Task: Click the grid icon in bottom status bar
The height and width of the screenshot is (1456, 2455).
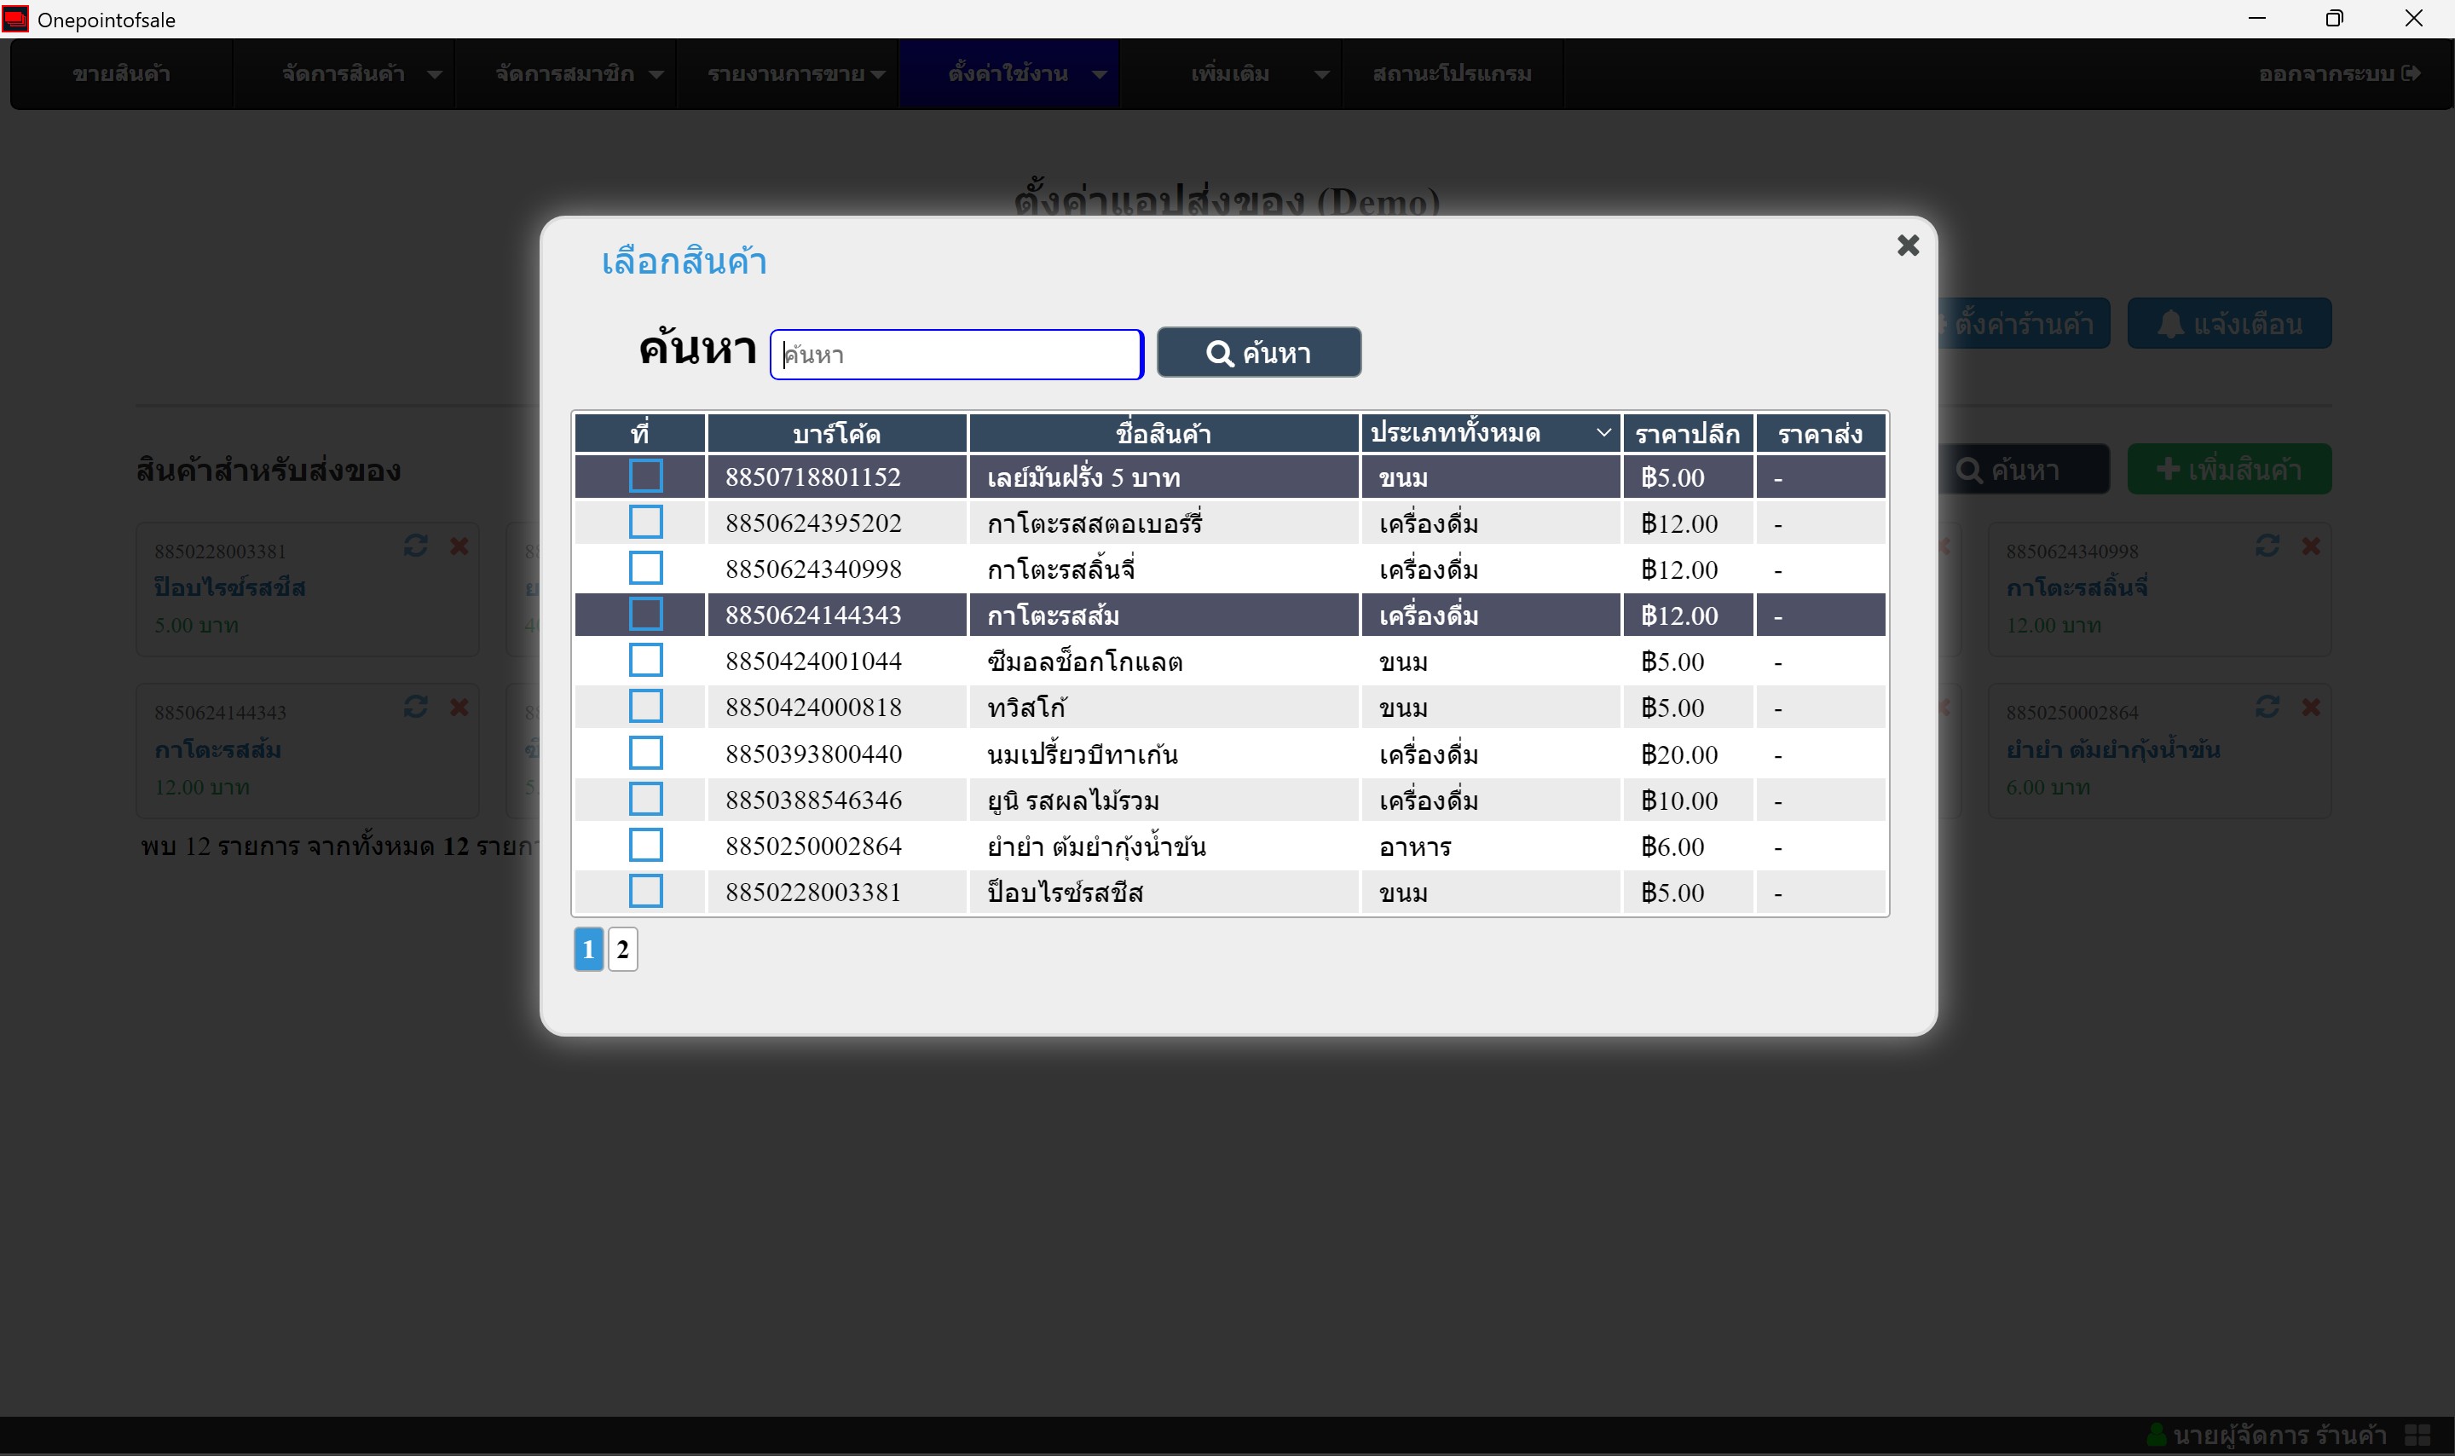Action: [x=2417, y=1435]
